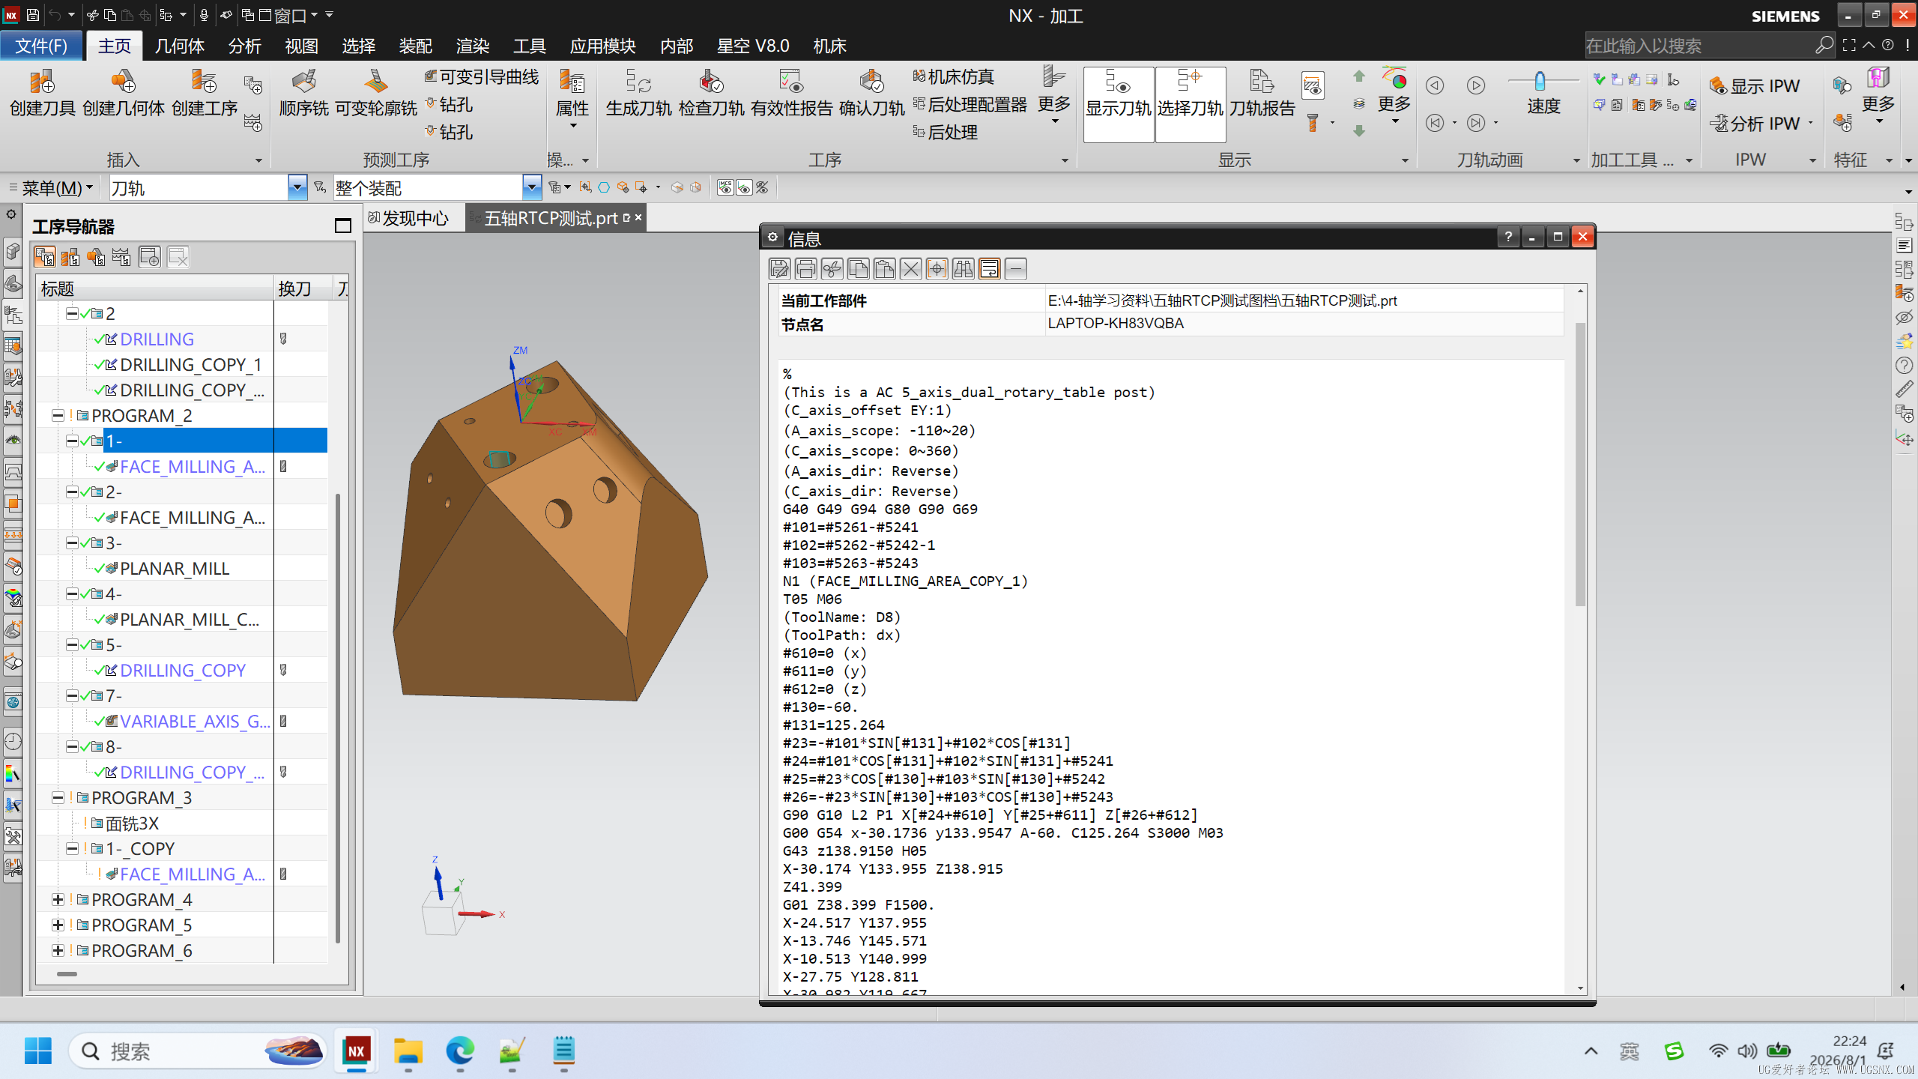Expand the PROGRAM_6 node

tap(58, 950)
